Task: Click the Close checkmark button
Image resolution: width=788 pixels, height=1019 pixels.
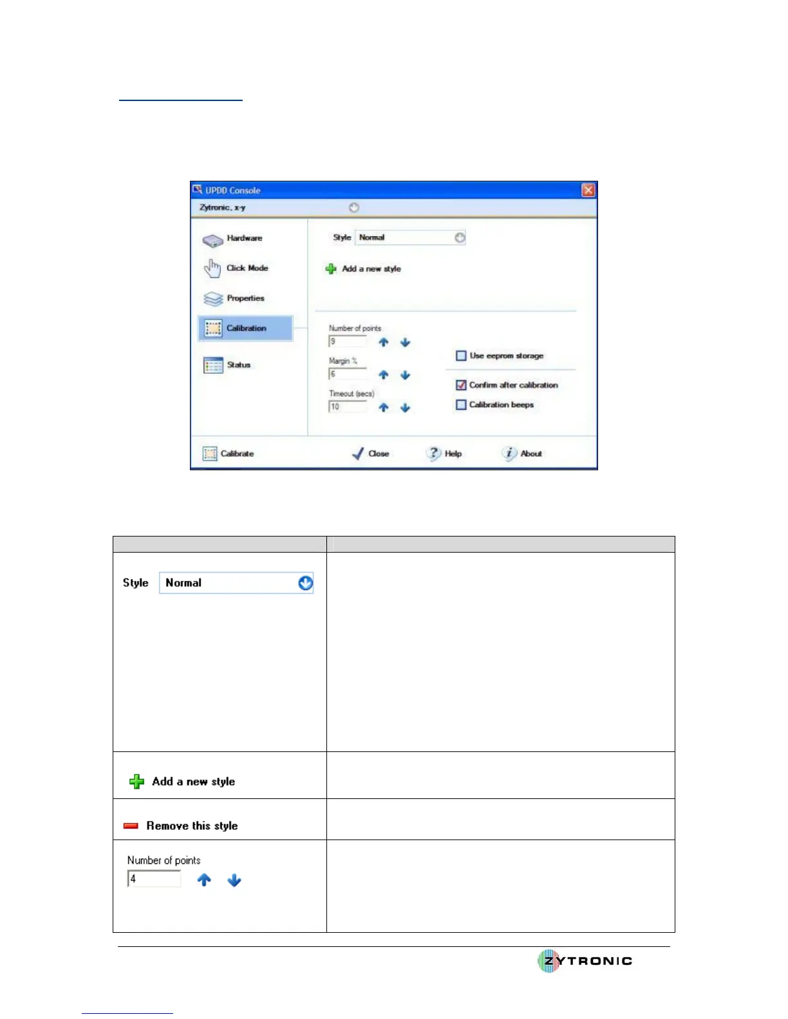Action: 370,454
